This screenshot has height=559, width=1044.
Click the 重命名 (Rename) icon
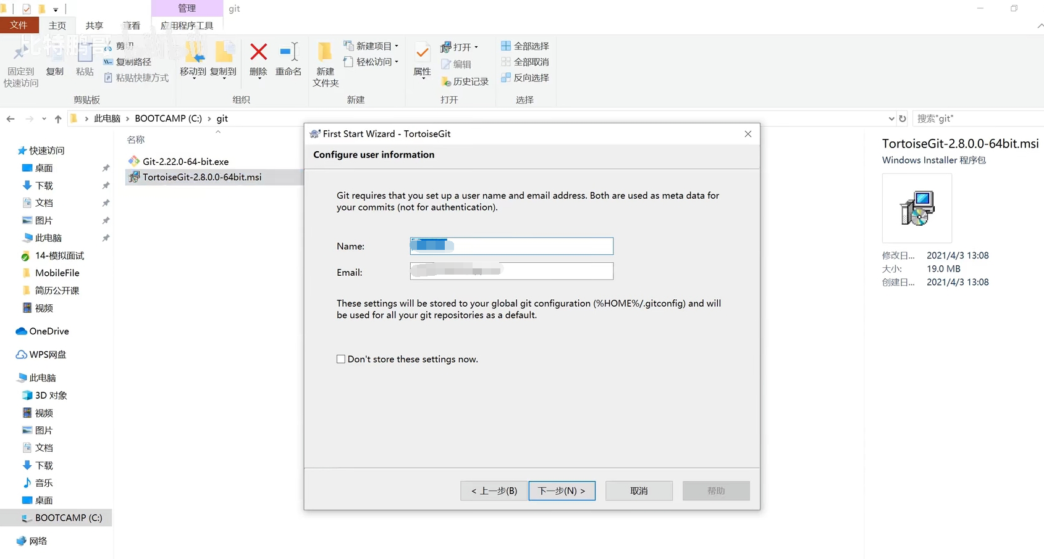pyautogui.click(x=288, y=58)
